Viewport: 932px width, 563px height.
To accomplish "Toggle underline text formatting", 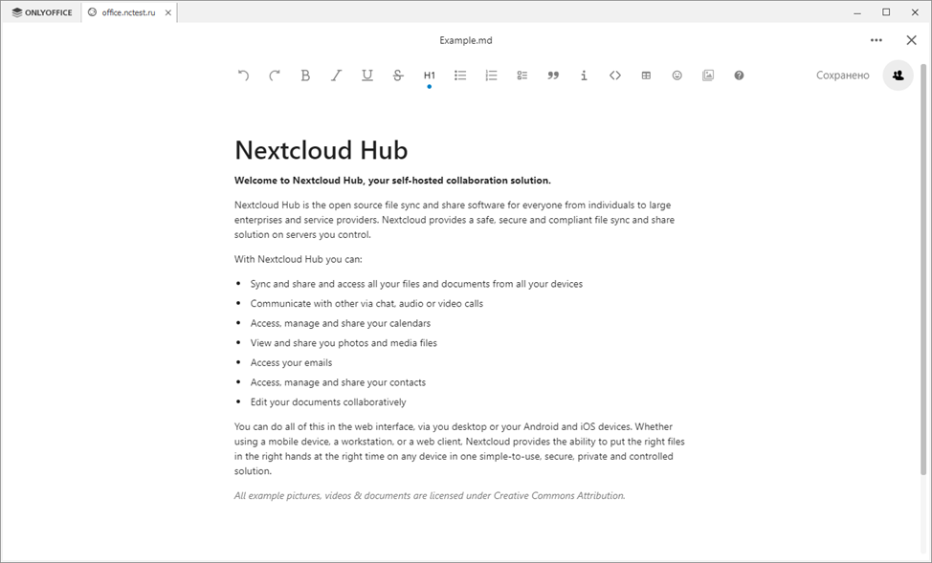I will (367, 76).
